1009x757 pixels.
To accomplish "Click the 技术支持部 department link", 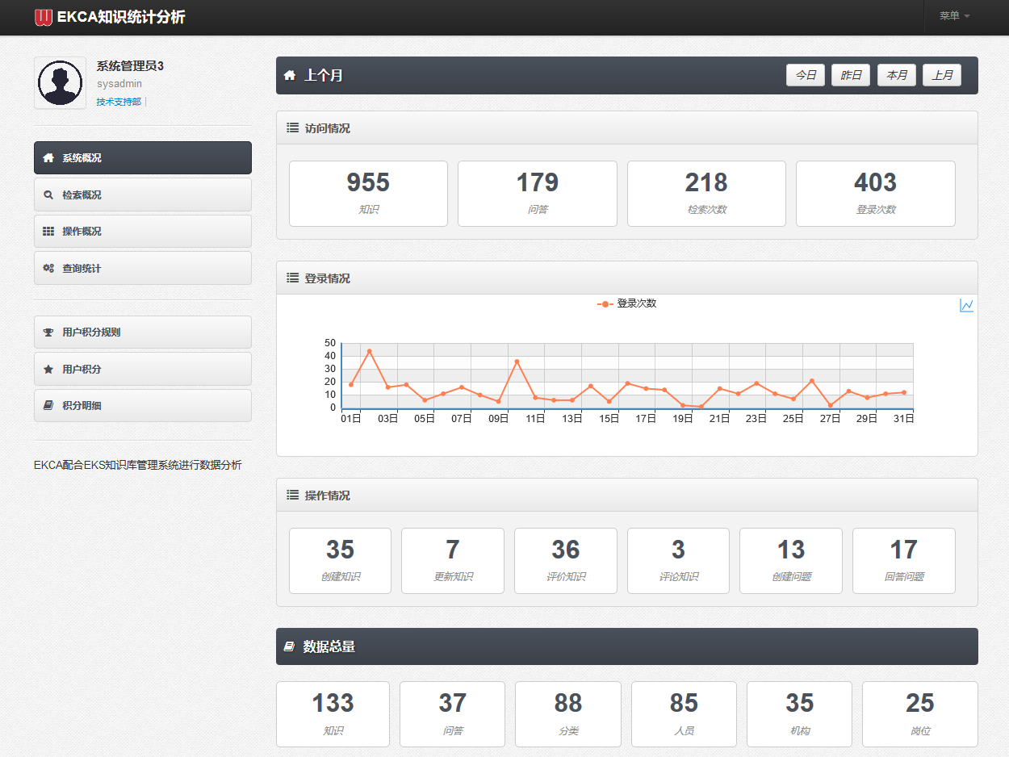I will [x=119, y=102].
